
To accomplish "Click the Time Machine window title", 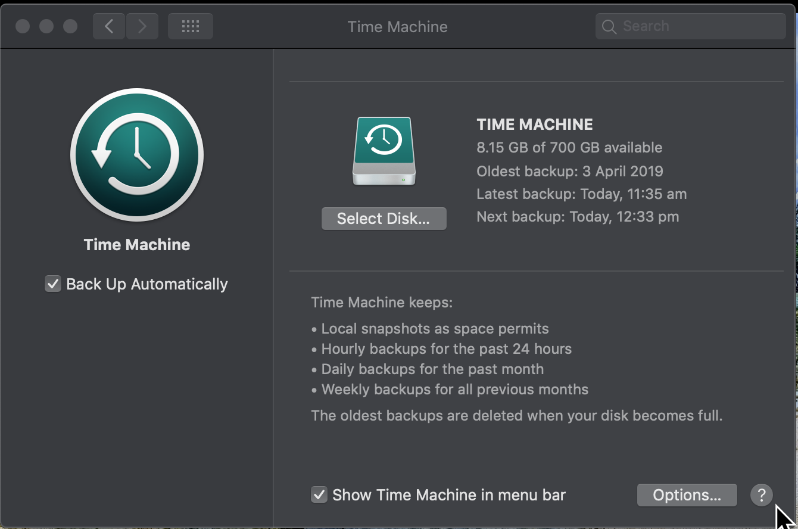I will pos(397,26).
